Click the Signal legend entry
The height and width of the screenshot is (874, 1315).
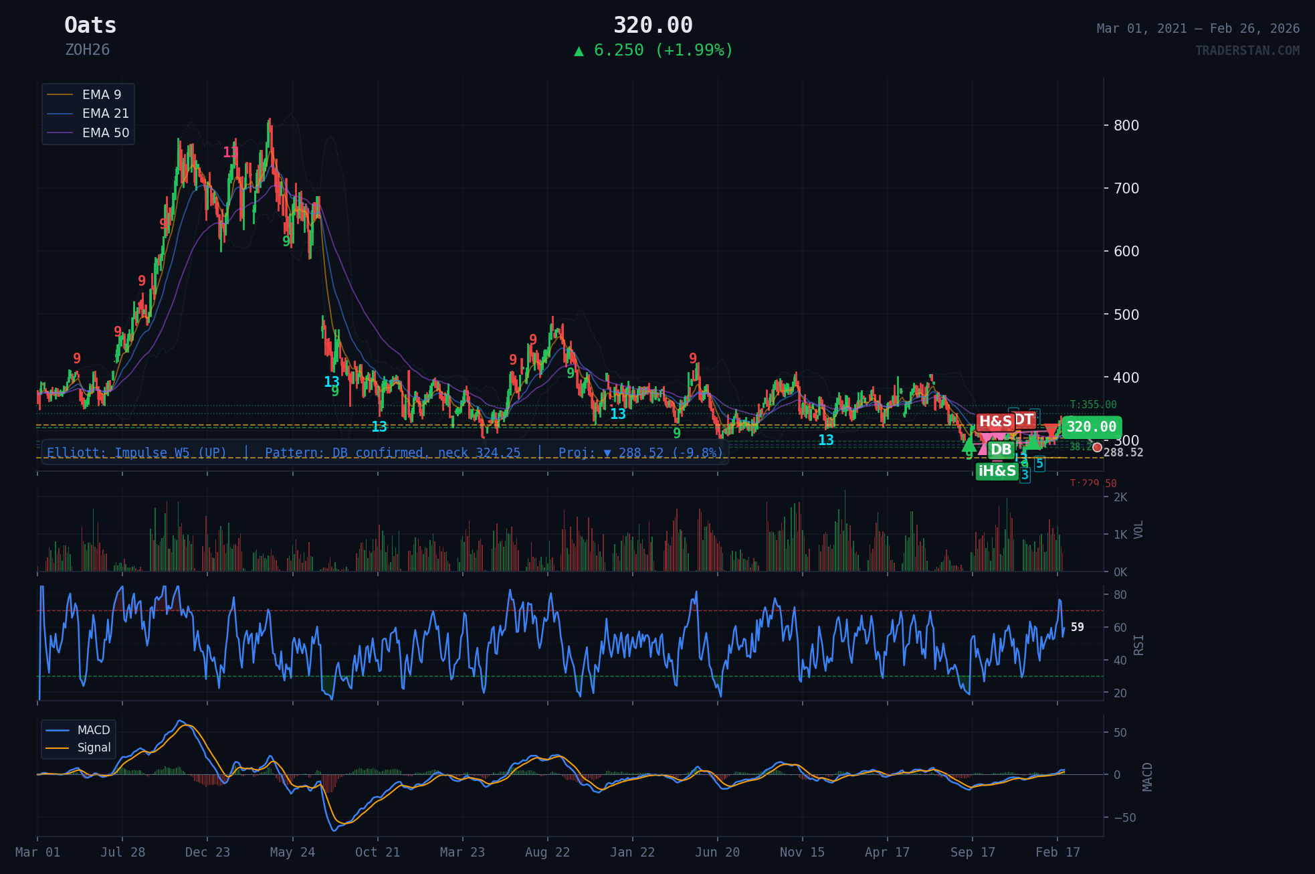93,748
